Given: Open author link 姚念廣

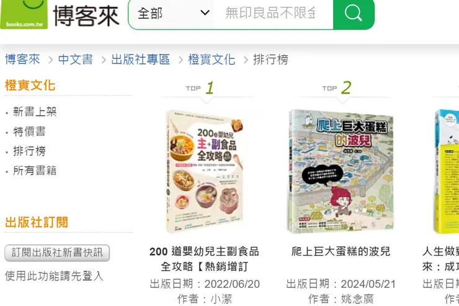Looking at the screenshot, I should coord(357,299).
